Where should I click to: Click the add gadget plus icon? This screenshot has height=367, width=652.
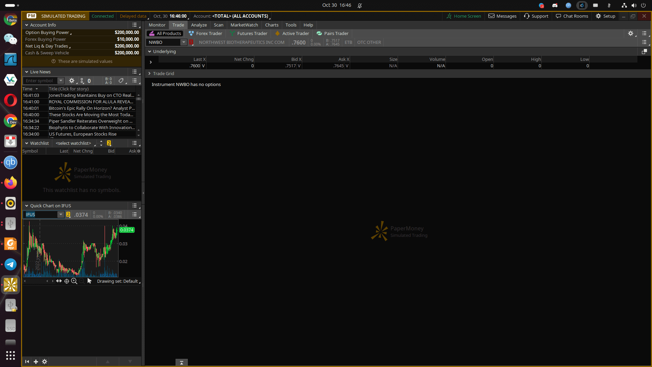point(36,362)
